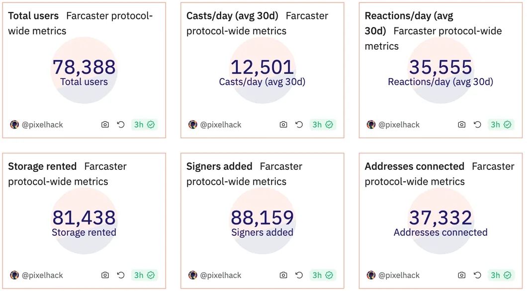
Task: Capture the Addresses connected card
Action: pyautogui.click(x=462, y=275)
